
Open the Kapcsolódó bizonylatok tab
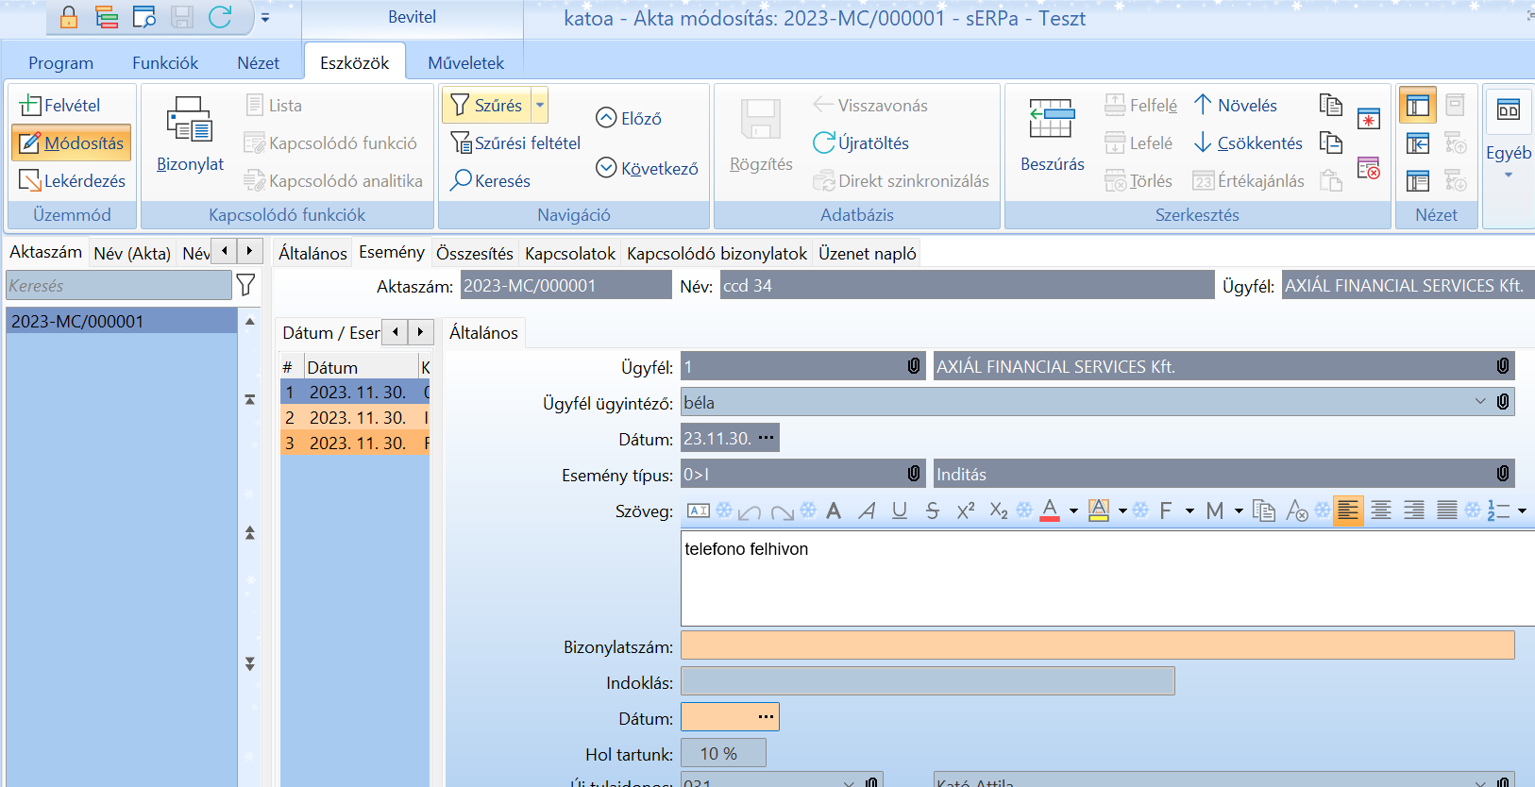coord(717,253)
